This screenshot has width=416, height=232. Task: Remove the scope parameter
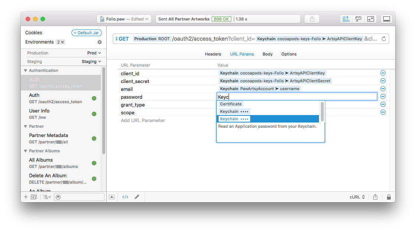(x=383, y=112)
